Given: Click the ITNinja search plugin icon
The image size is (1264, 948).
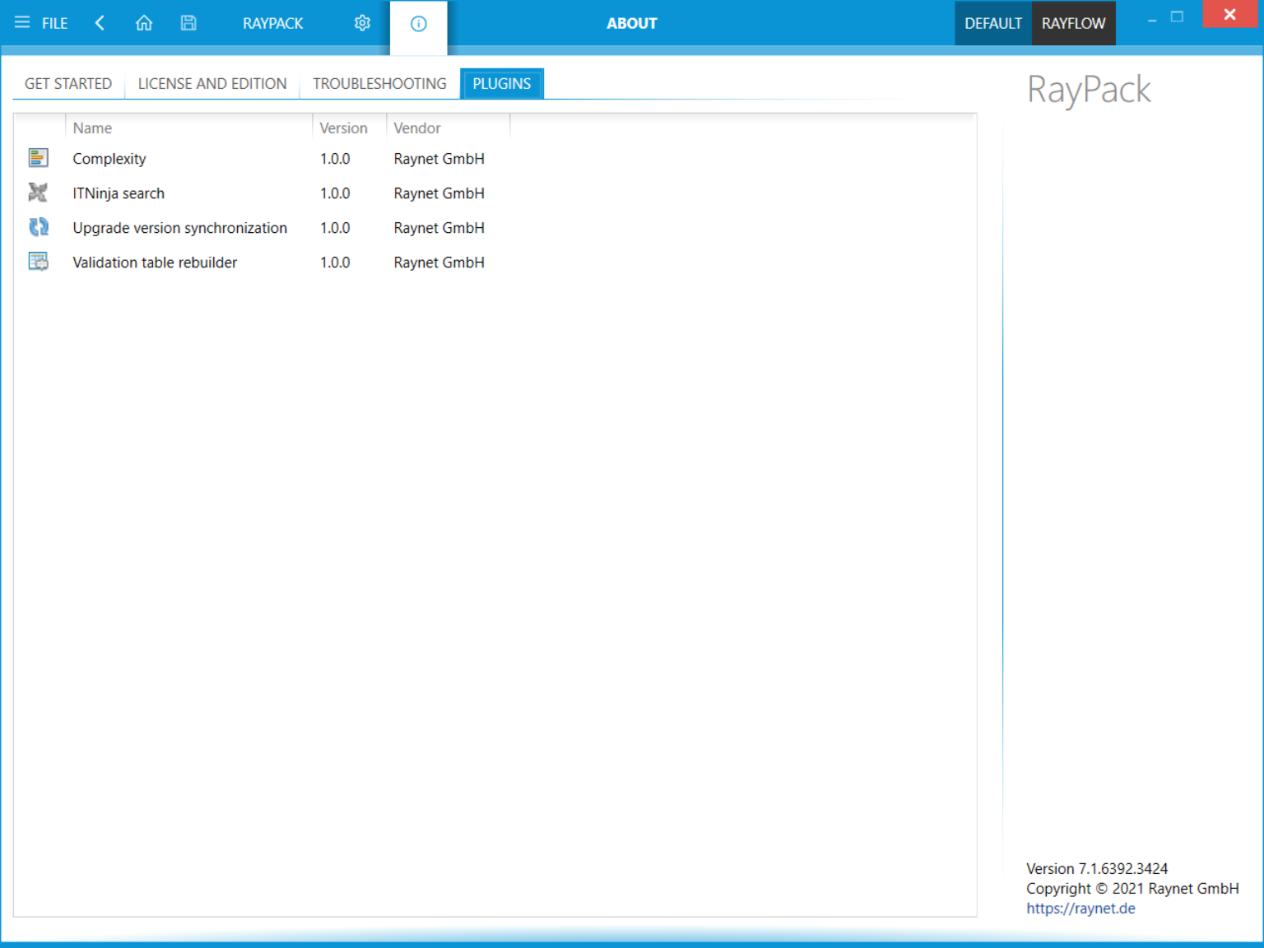Looking at the screenshot, I should click(38, 193).
